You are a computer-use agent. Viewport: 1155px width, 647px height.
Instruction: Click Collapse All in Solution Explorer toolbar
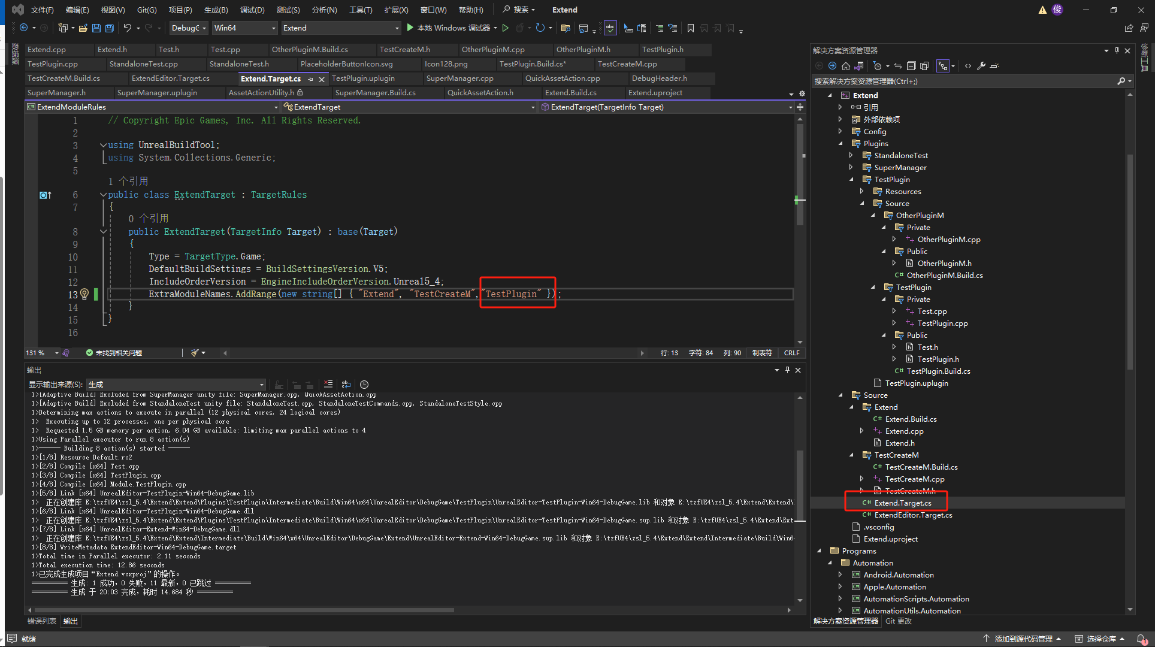911,66
